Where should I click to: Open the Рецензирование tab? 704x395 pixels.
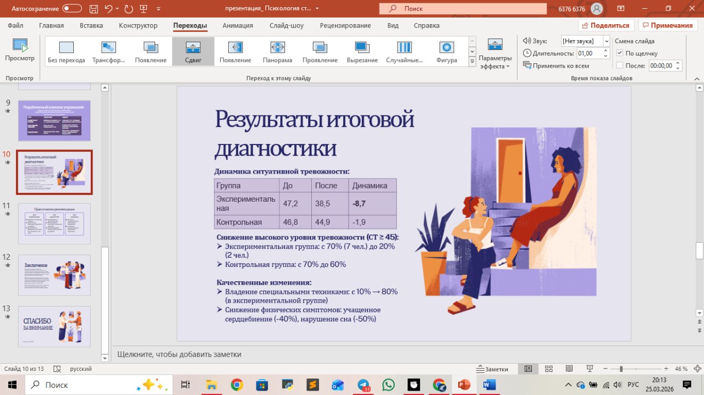coord(345,25)
